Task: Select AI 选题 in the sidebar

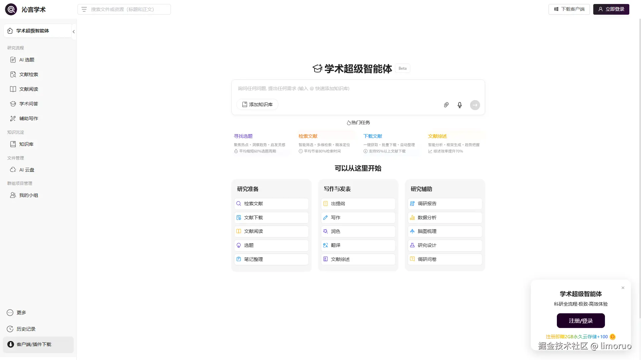Action: coord(27,60)
